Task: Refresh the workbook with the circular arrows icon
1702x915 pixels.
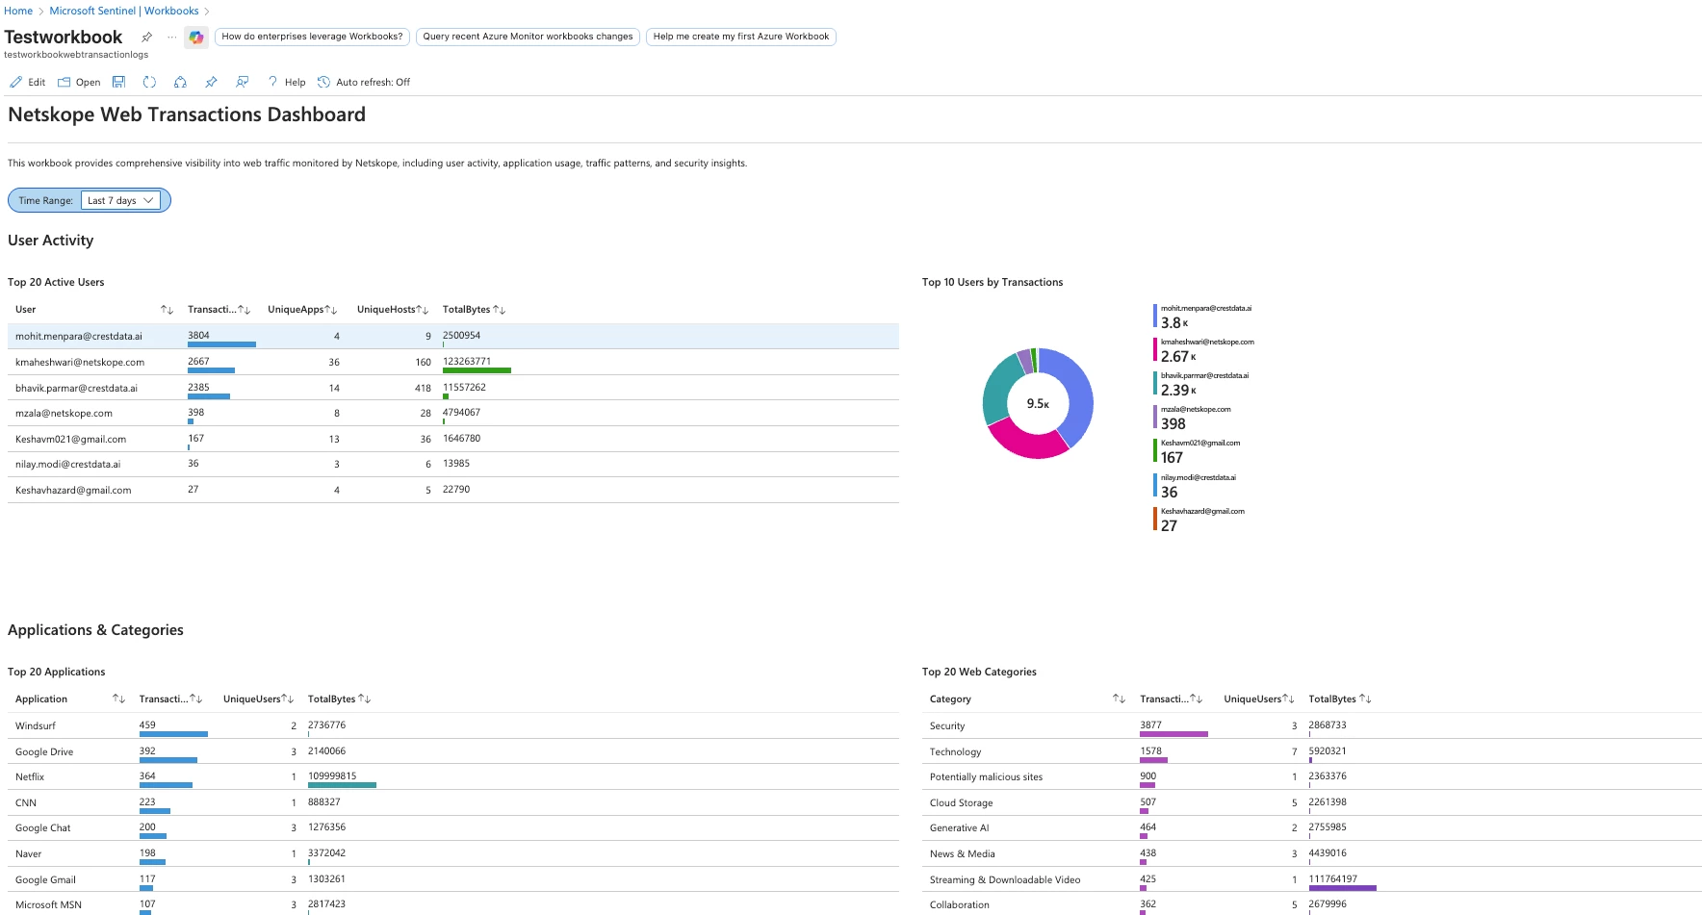Action: (x=149, y=82)
